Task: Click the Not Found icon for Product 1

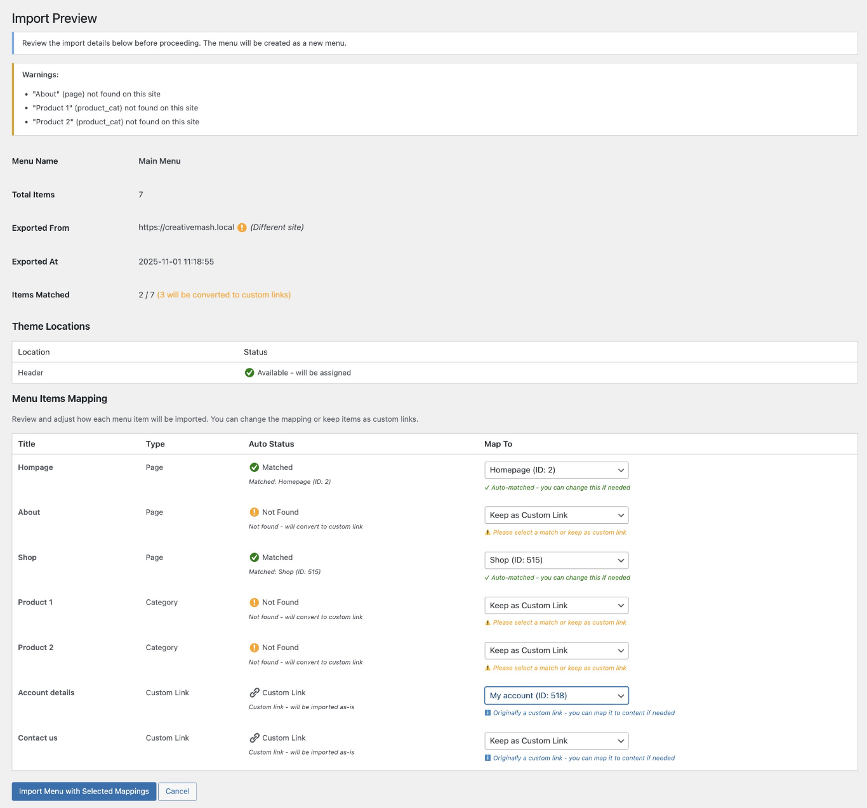Action: (x=254, y=603)
